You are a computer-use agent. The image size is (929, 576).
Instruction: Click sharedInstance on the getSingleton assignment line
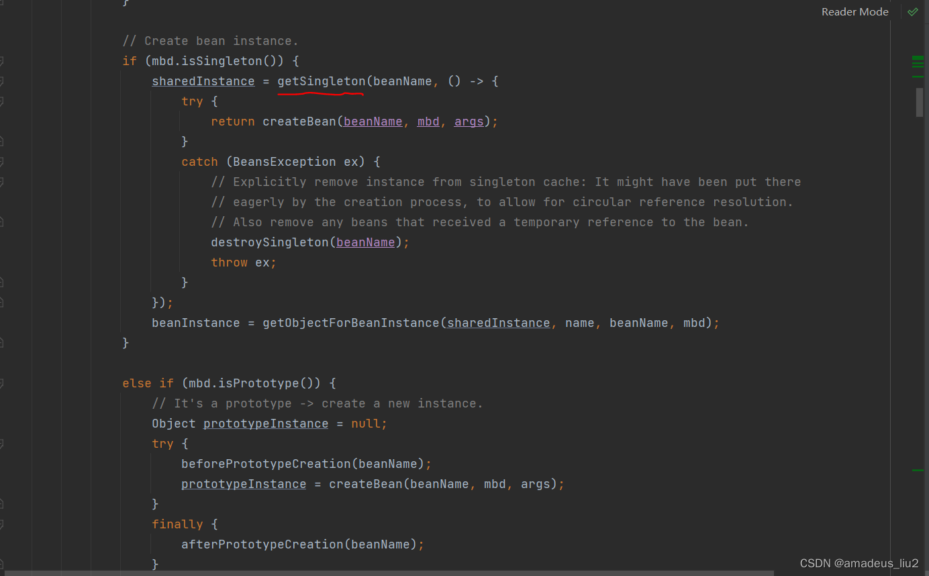click(x=203, y=81)
